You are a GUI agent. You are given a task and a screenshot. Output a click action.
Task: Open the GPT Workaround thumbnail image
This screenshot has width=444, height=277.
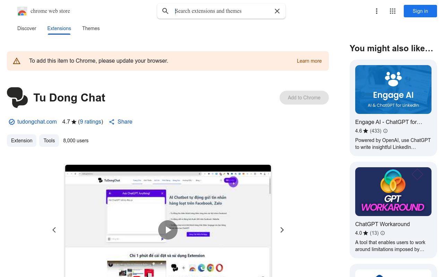coord(393,191)
